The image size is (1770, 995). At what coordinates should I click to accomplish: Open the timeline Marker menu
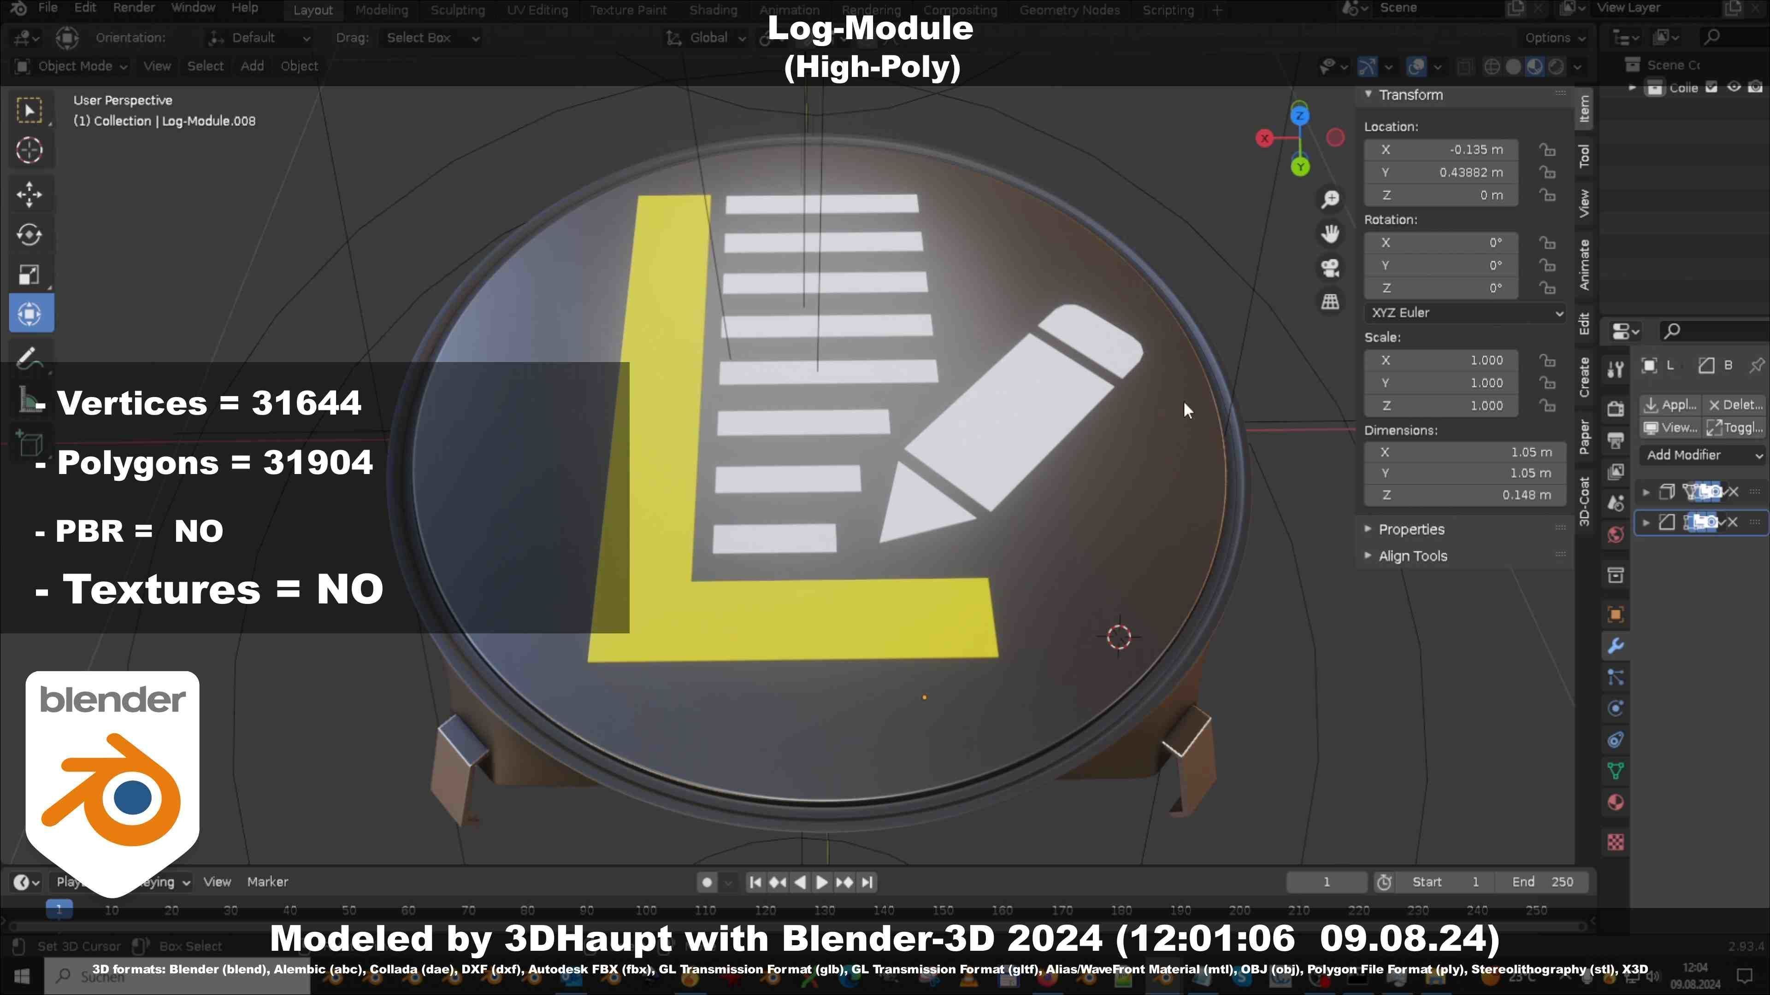[267, 883]
